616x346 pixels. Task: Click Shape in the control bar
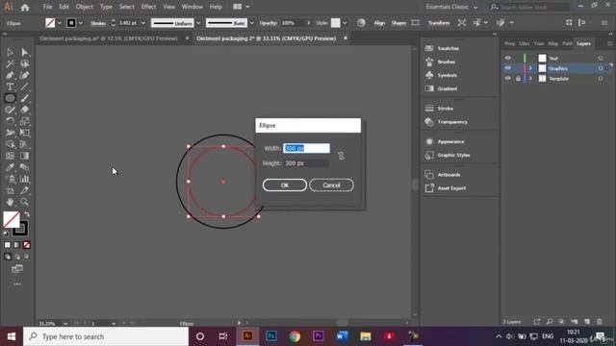pos(398,23)
